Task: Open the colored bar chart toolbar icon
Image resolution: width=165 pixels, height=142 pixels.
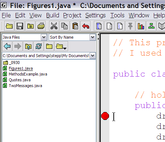Action: (x=141, y=26)
